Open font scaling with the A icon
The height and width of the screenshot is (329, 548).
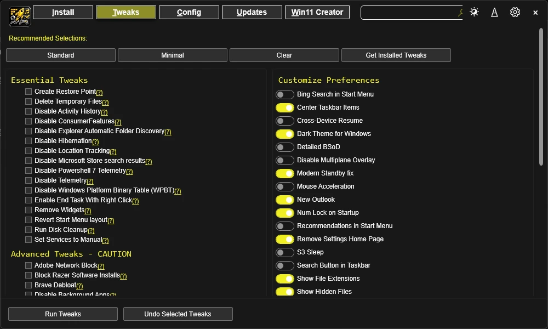tap(494, 12)
